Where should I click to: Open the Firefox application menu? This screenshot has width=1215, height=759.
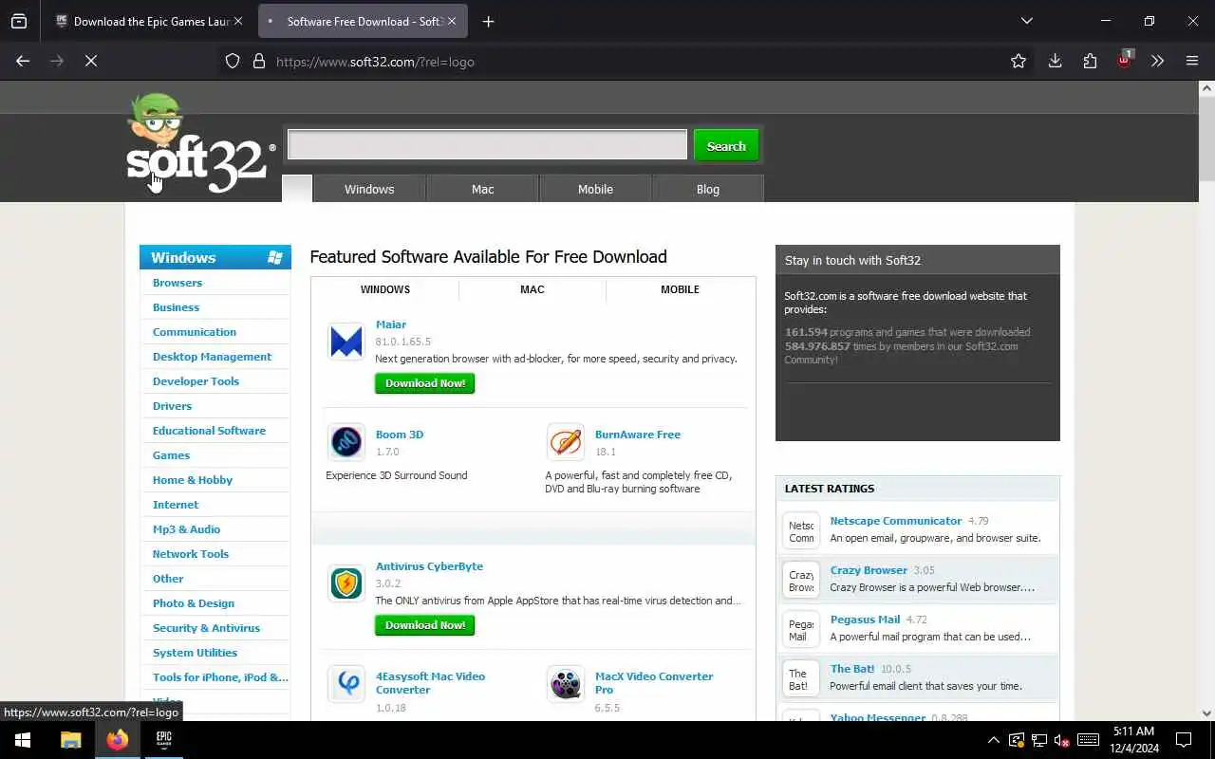(1192, 61)
